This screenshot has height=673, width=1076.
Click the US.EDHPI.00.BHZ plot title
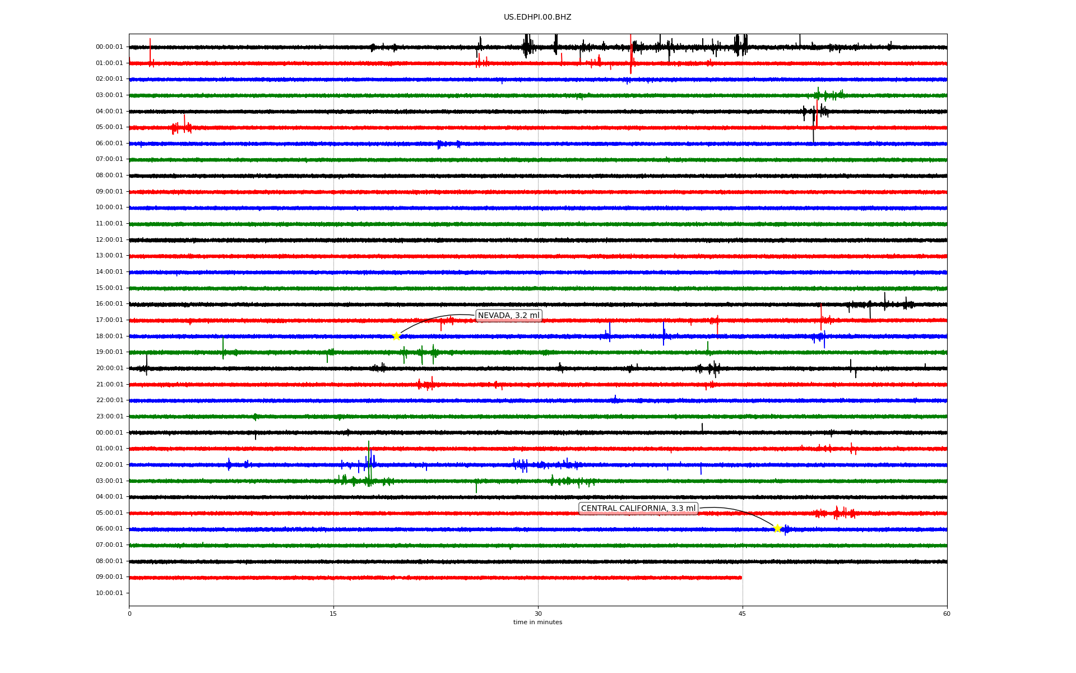[537, 17]
